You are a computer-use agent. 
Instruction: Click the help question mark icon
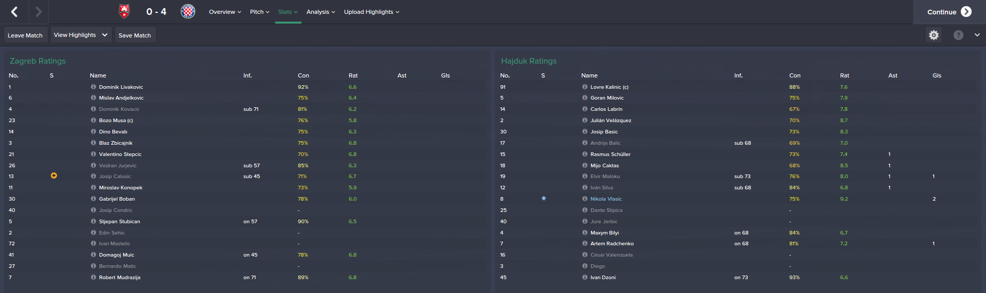(958, 35)
